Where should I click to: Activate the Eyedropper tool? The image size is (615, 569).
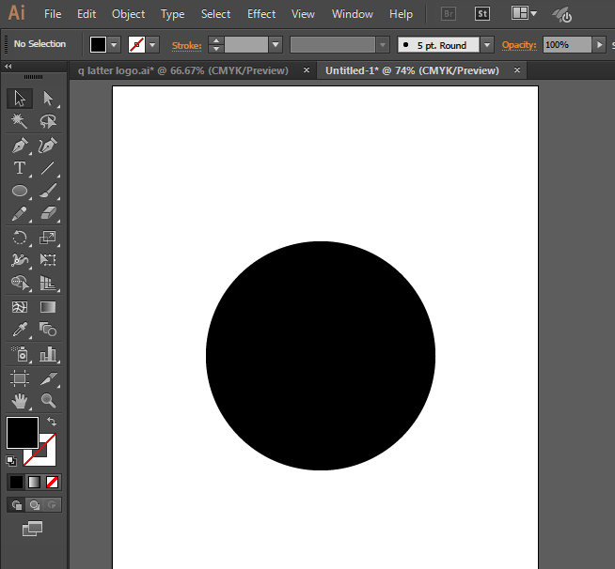(19, 330)
